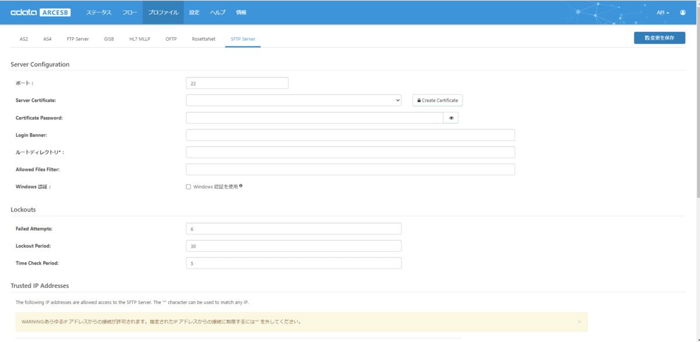Viewport: 700px width, 342px height.
Task: Open the user account icon menu
Action: [683, 12]
